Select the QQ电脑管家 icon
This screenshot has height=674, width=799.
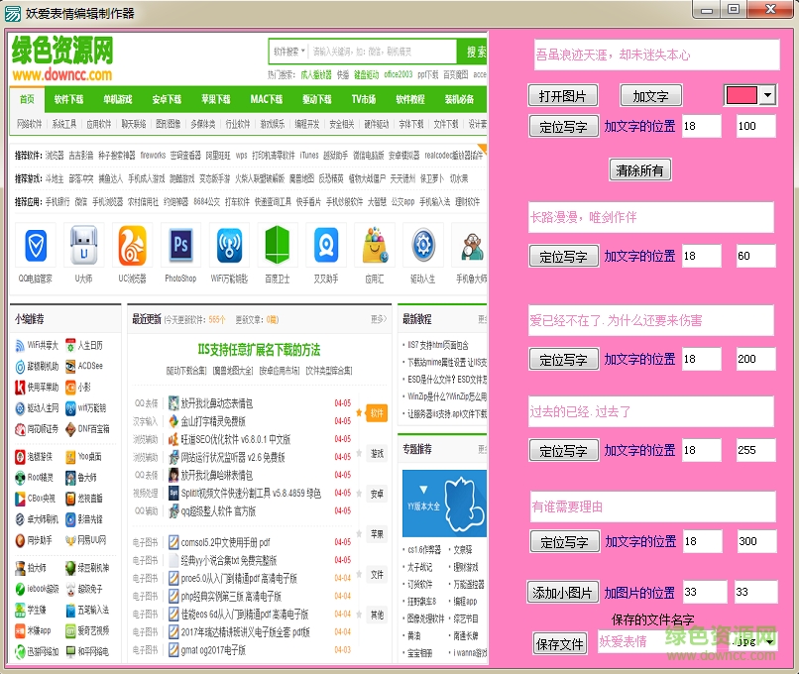[x=34, y=246]
